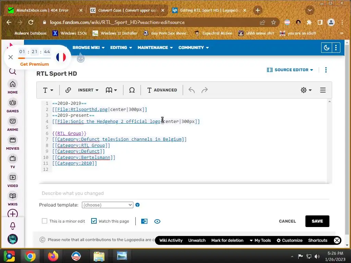Screen dimensions: 351x263
Task: Reload the page
Action: pyautogui.click(x=31, y=22)
